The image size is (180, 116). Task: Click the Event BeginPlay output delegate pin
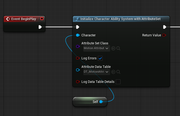tap(42, 19)
